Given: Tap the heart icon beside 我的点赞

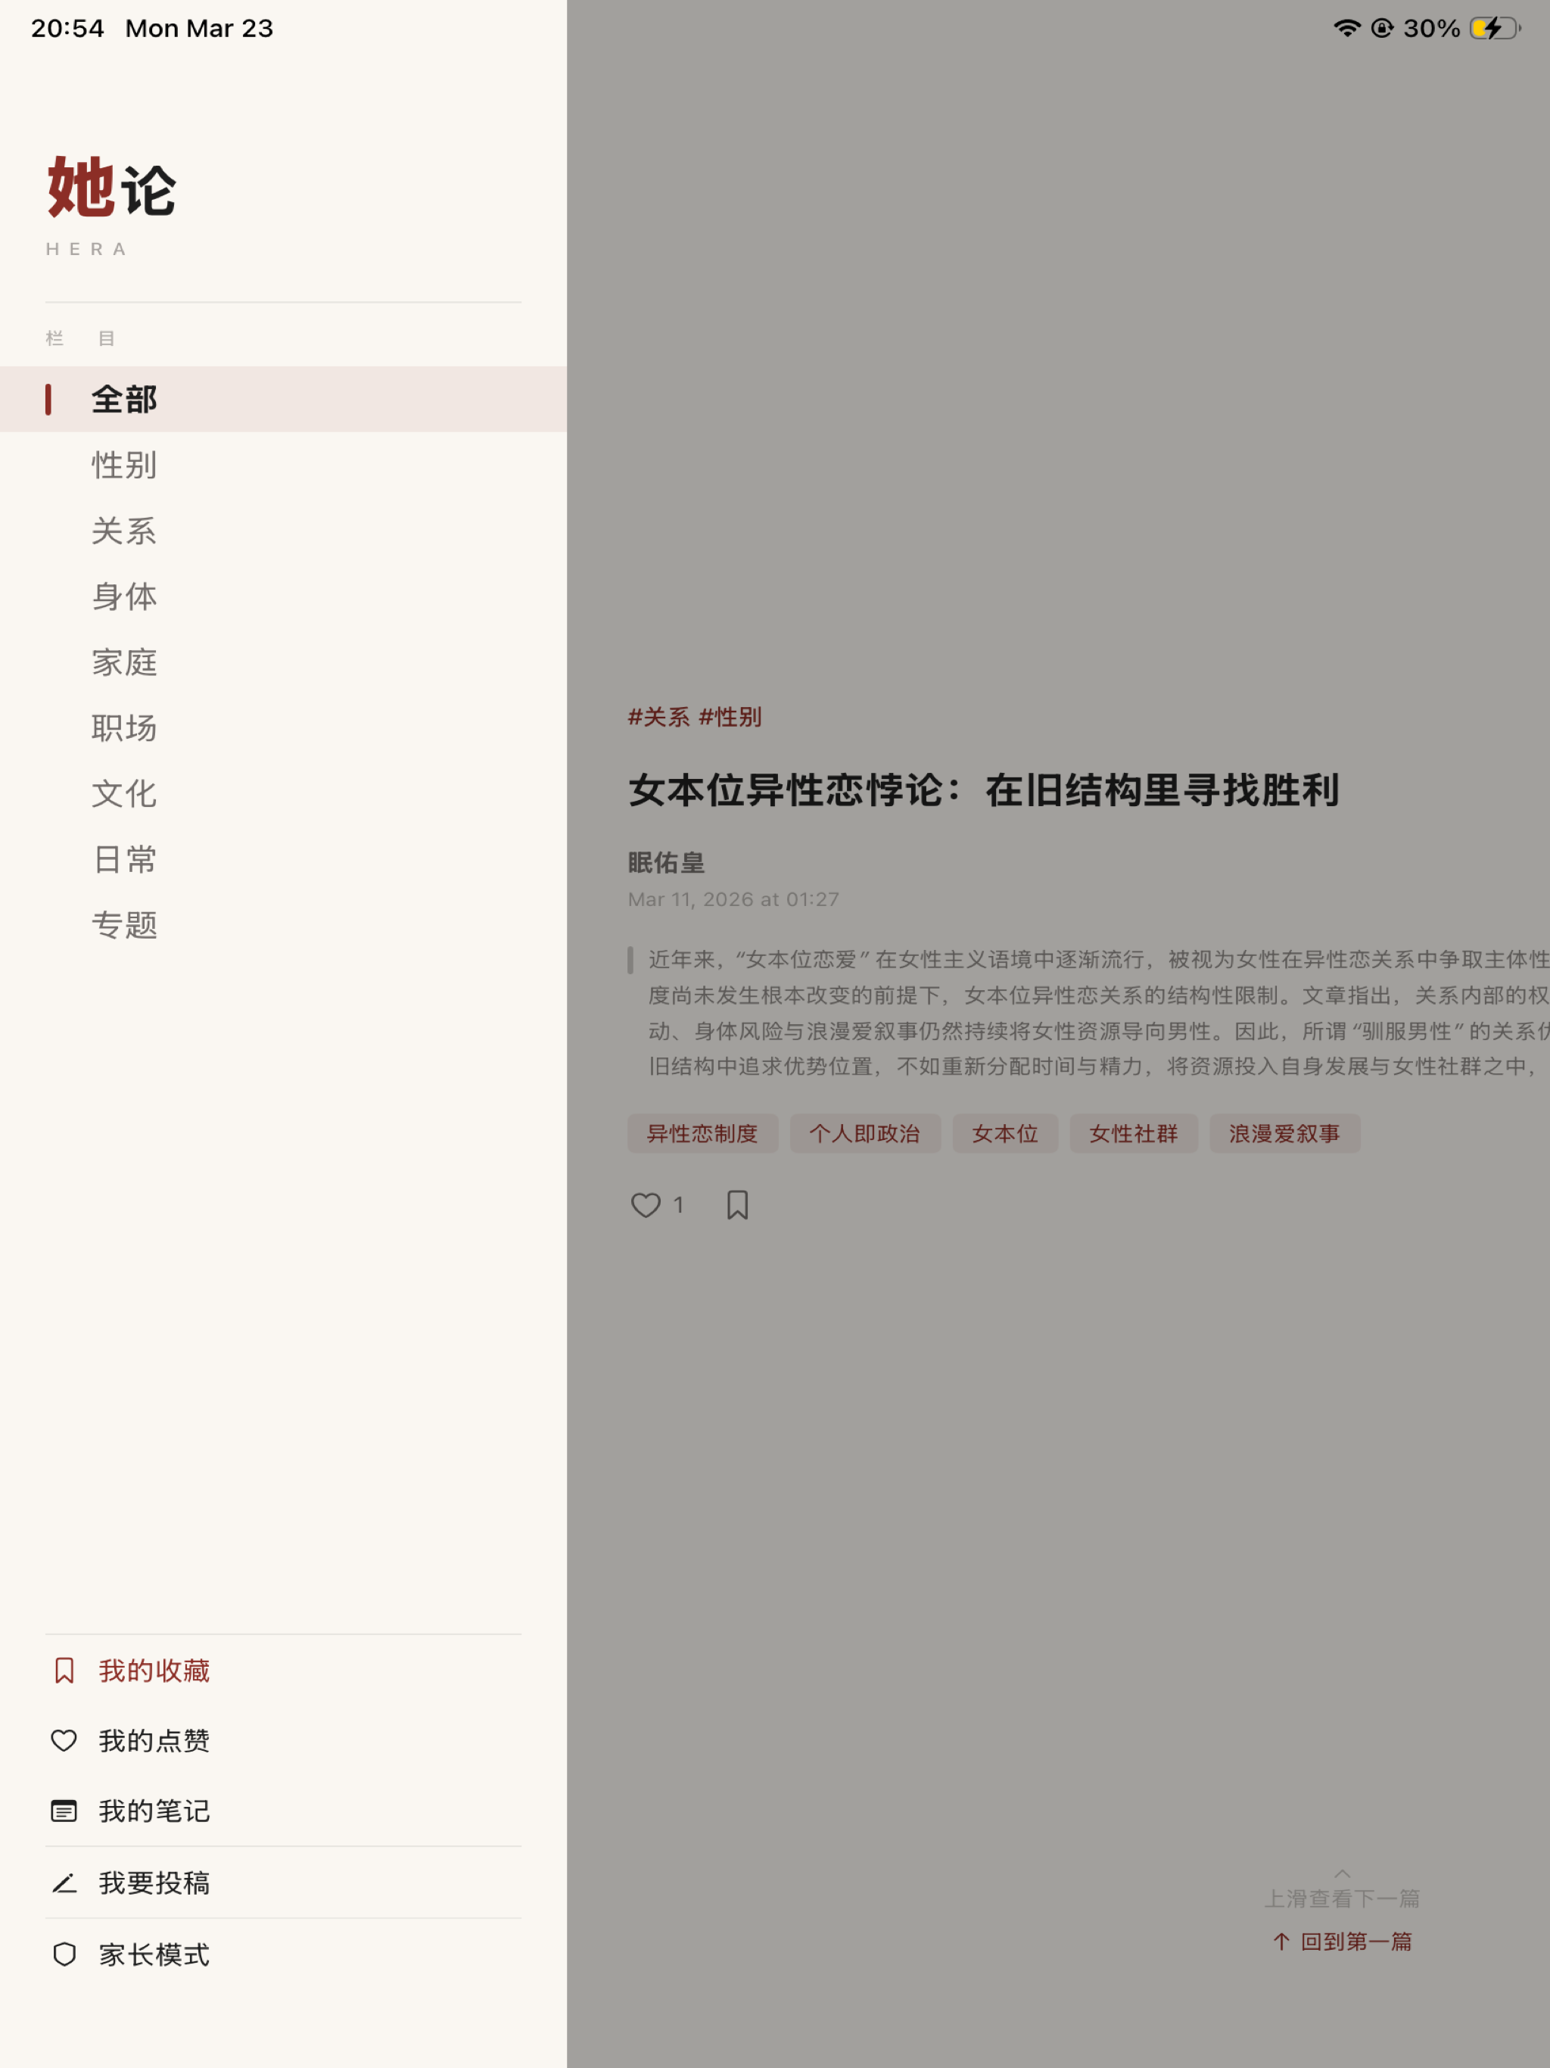Looking at the screenshot, I should (64, 1741).
